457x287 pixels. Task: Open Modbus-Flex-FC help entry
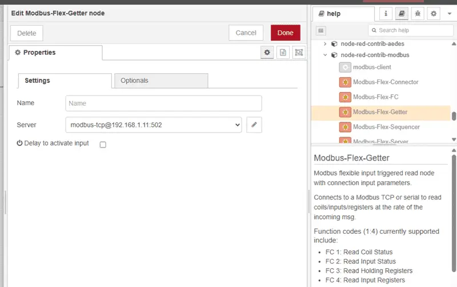(376, 97)
